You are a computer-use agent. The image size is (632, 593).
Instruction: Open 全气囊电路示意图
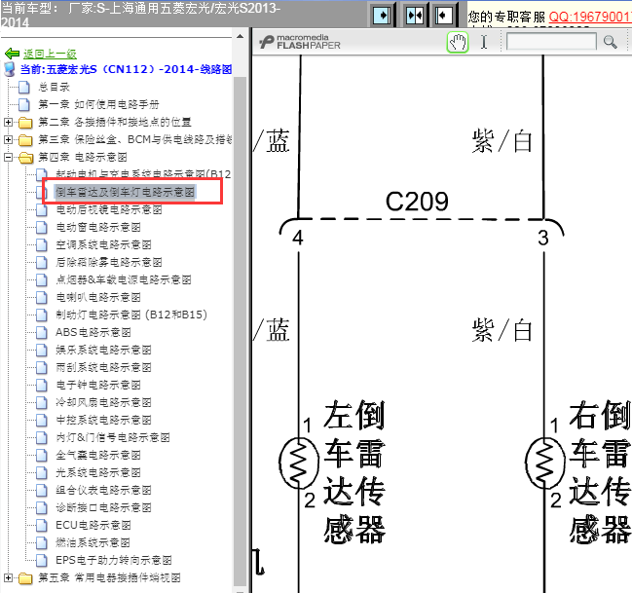pyautogui.click(x=98, y=455)
